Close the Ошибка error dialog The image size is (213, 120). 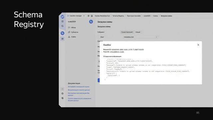198,45
